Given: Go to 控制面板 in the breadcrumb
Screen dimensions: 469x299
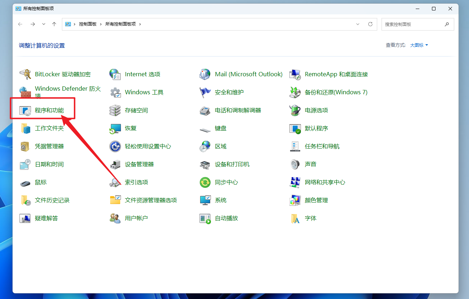Looking at the screenshot, I should (x=88, y=24).
